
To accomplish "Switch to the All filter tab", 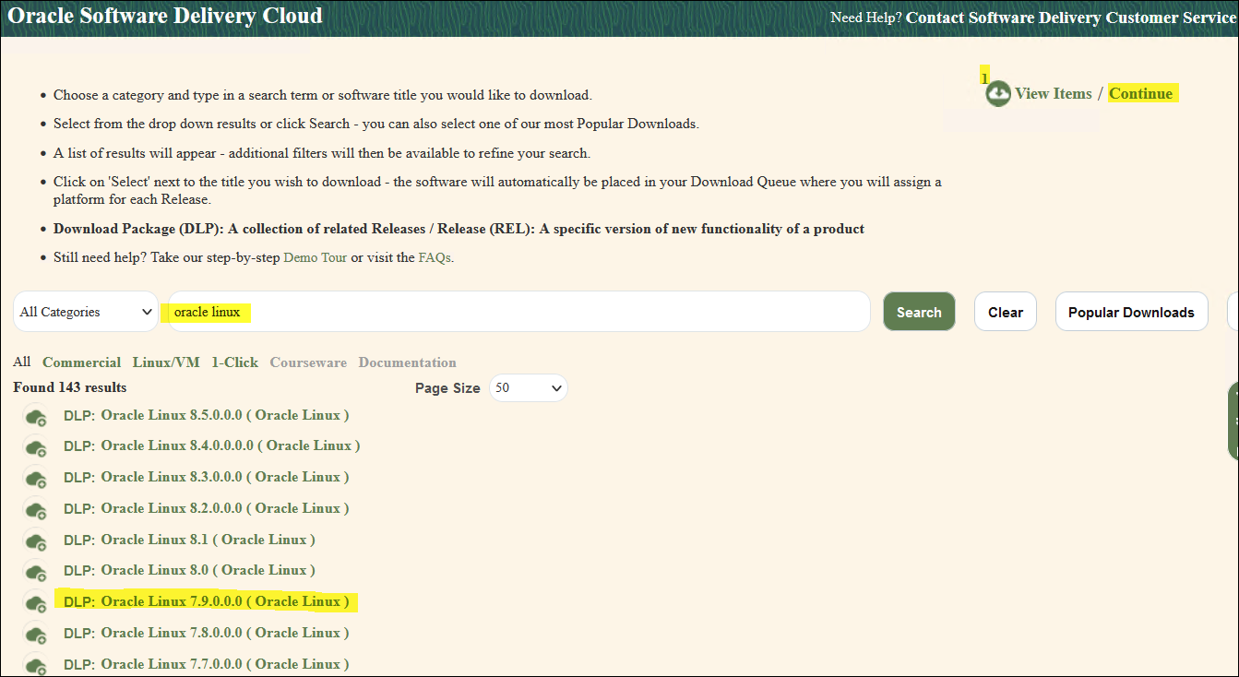I will [22, 362].
